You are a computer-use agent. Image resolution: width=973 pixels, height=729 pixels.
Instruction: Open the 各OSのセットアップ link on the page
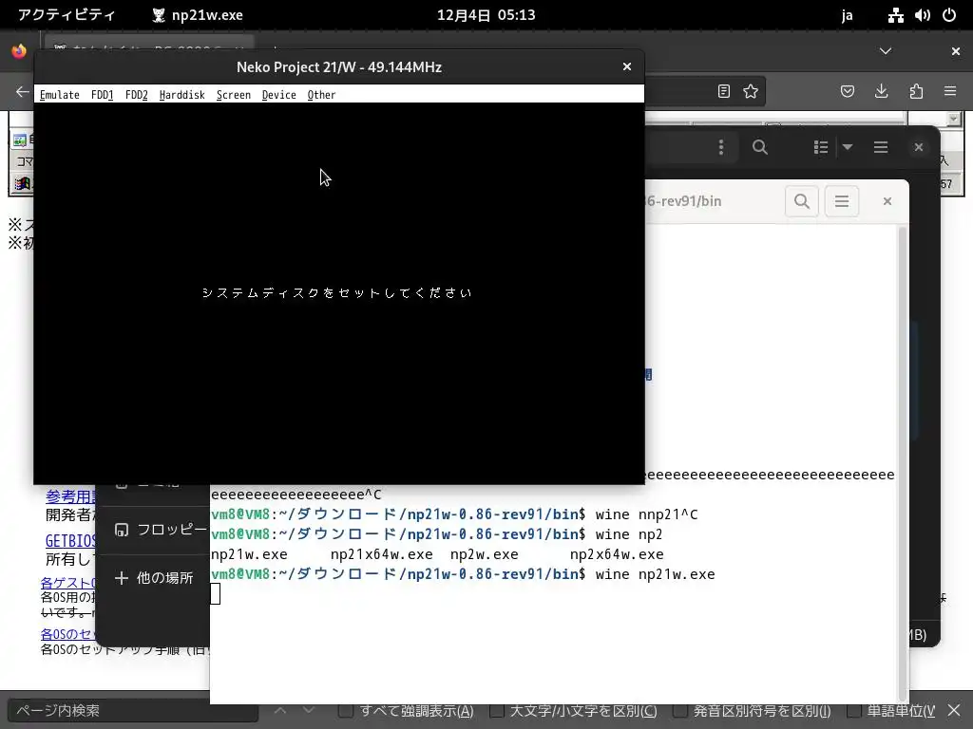click(68, 633)
